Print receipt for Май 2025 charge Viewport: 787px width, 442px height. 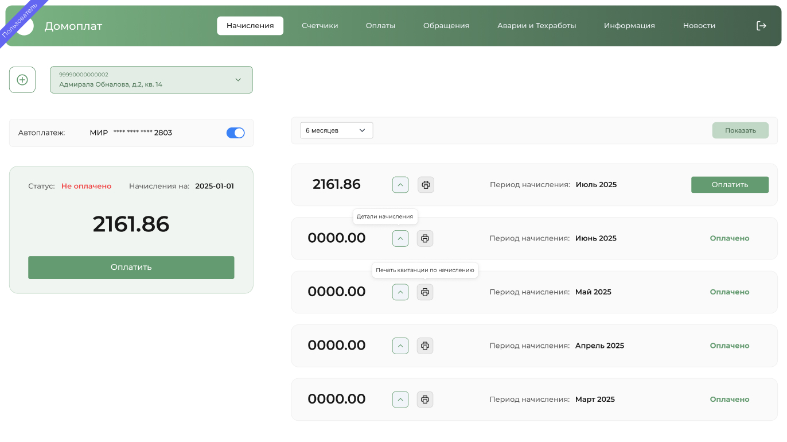425,292
